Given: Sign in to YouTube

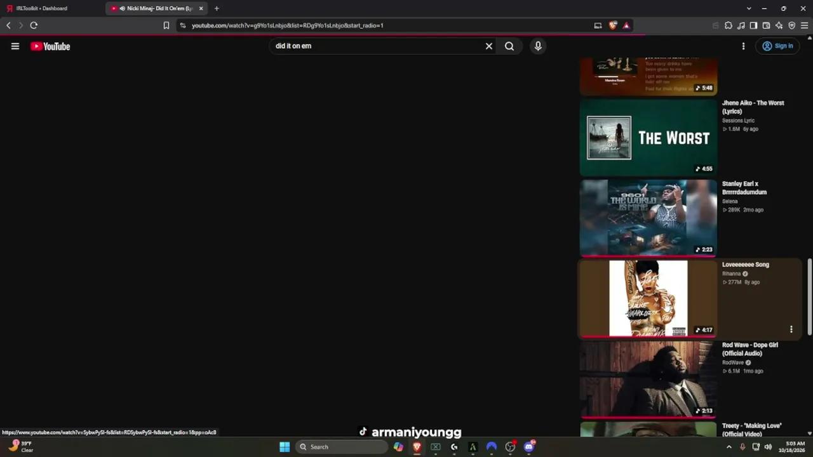Looking at the screenshot, I should click(x=777, y=46).
